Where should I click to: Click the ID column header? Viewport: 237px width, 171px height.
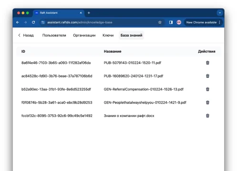click(23, 51)
